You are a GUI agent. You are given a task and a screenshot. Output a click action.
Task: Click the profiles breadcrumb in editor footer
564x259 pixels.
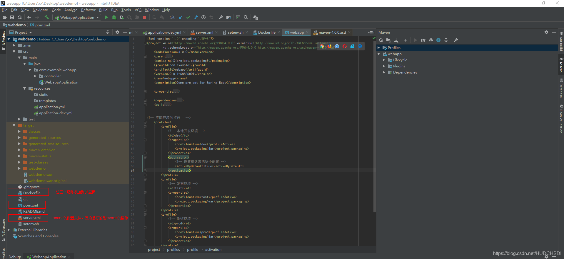(173, 250)
